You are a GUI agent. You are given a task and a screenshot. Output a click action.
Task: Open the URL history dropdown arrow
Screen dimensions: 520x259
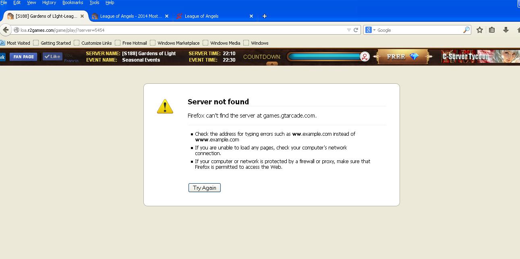pyautogui.click(x=349, y=30)
